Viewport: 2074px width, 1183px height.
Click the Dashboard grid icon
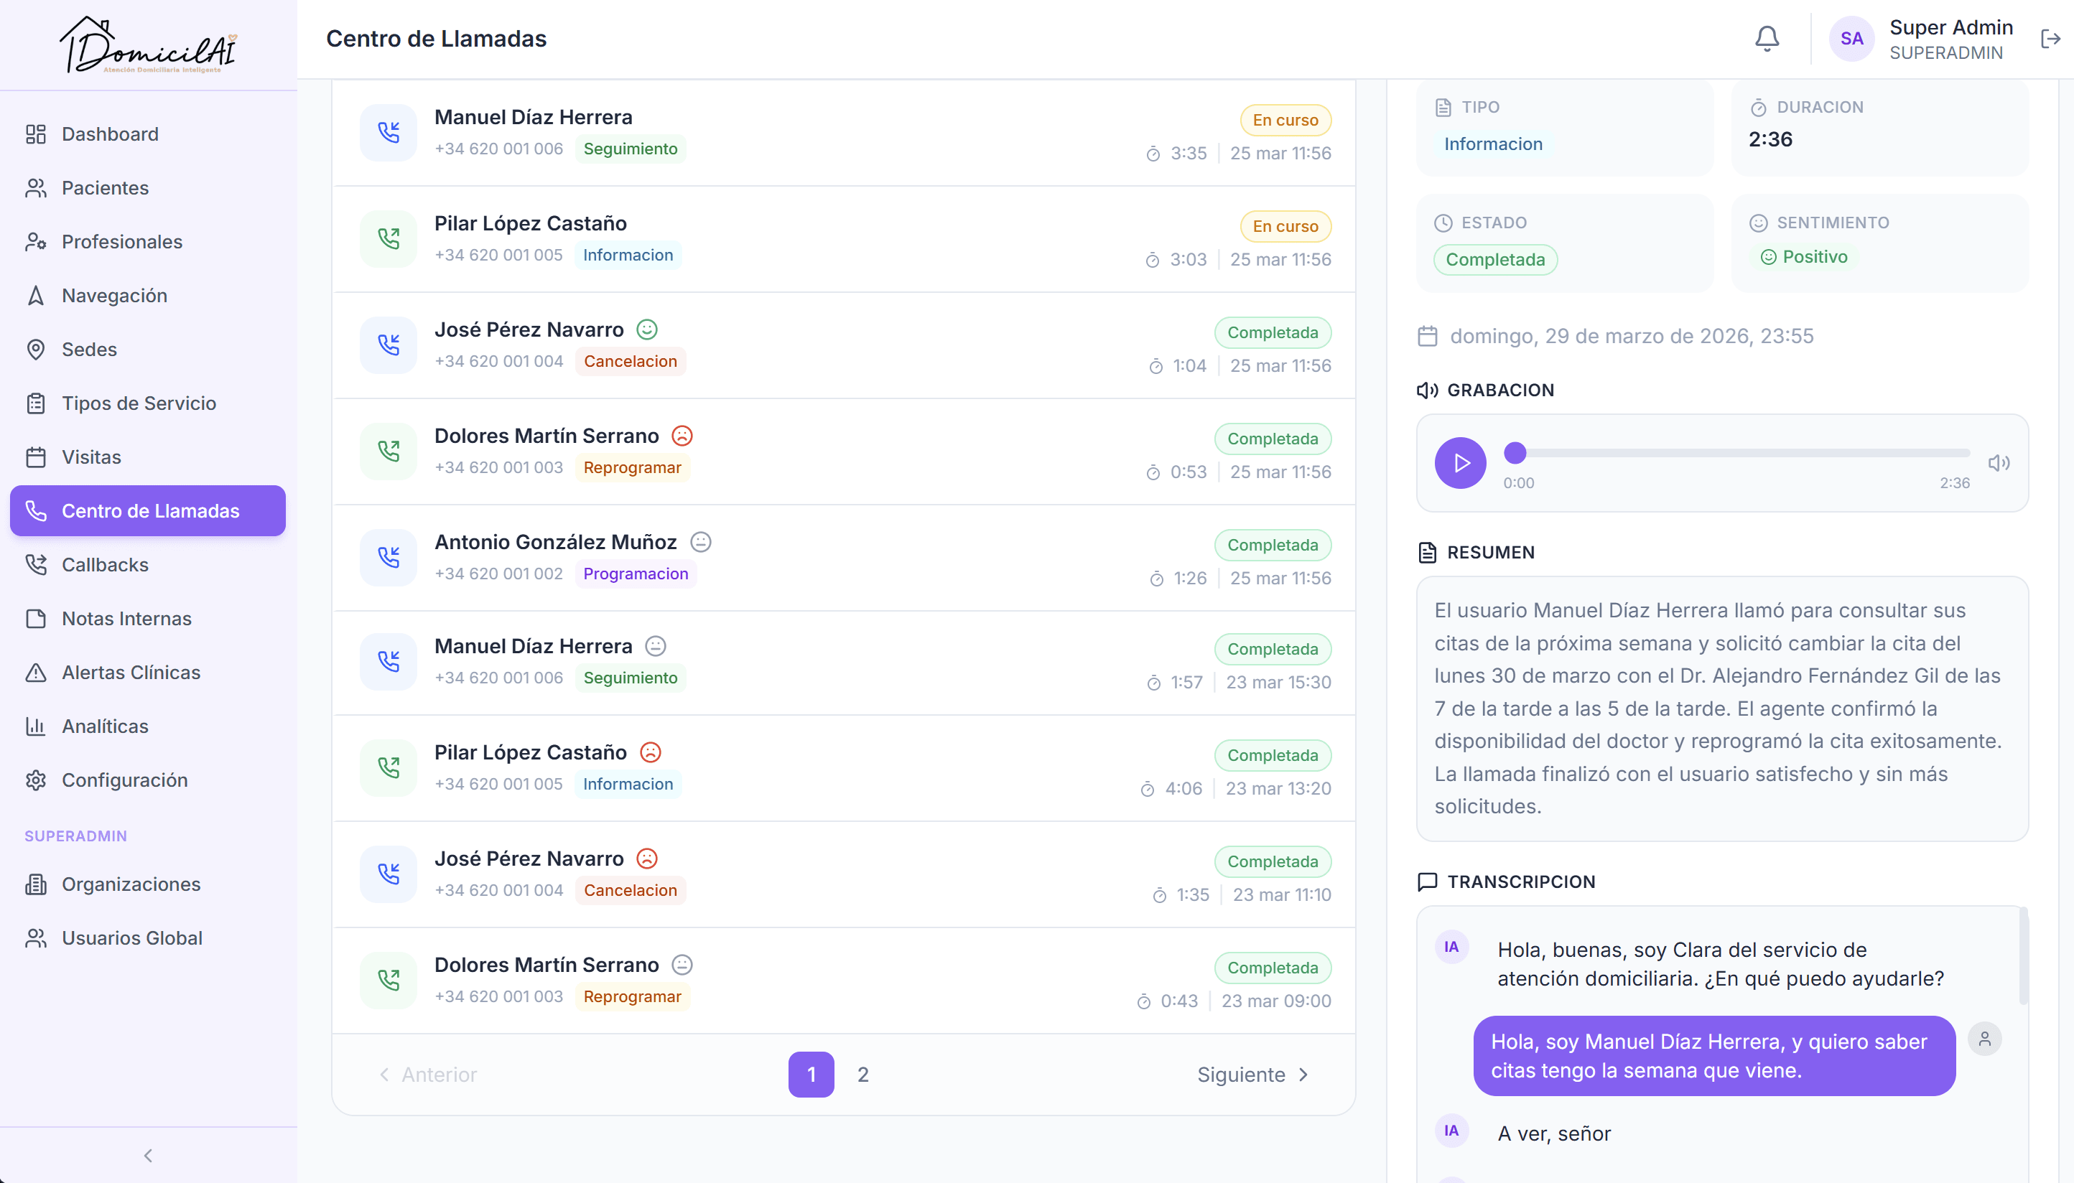click(36, 134)
